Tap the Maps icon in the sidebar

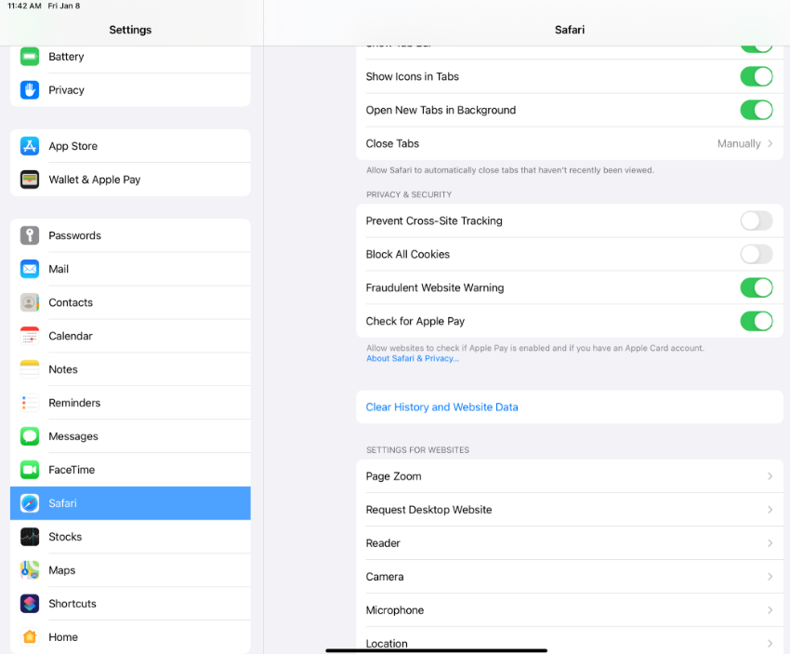[x=30, y=569]
